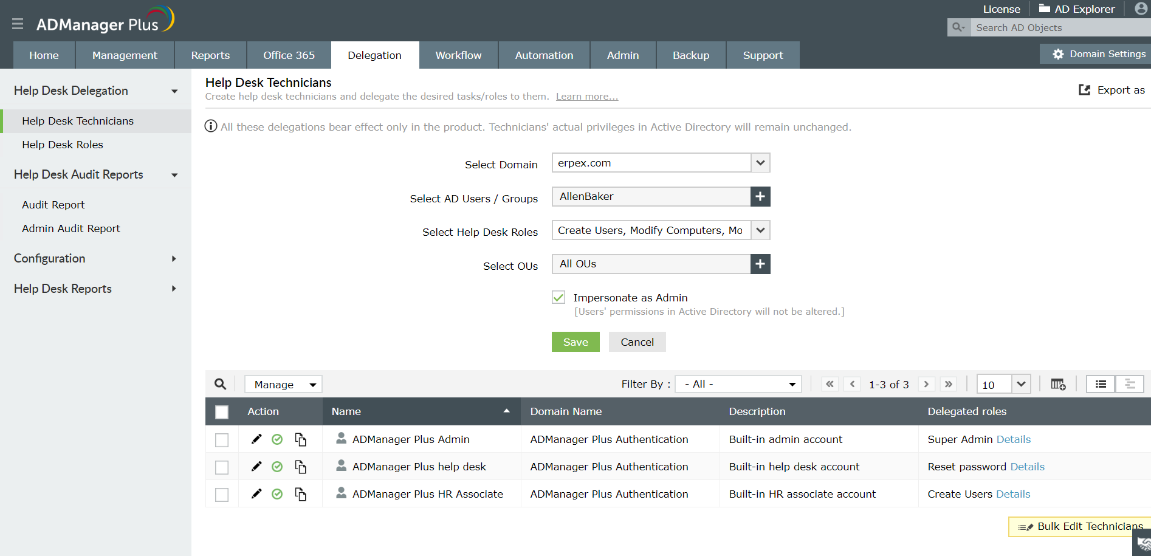Screen dimensions: 1151x556
Task: Switch to the Office 365 tab
Action: coord(289,55)
